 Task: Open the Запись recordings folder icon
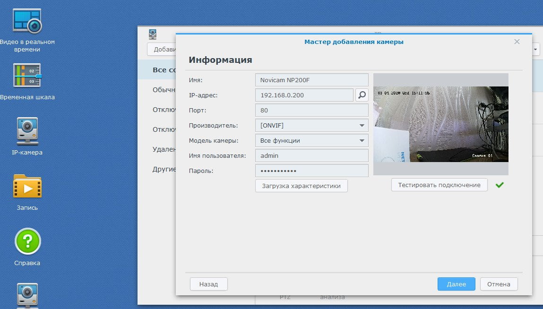coord(27,186)
